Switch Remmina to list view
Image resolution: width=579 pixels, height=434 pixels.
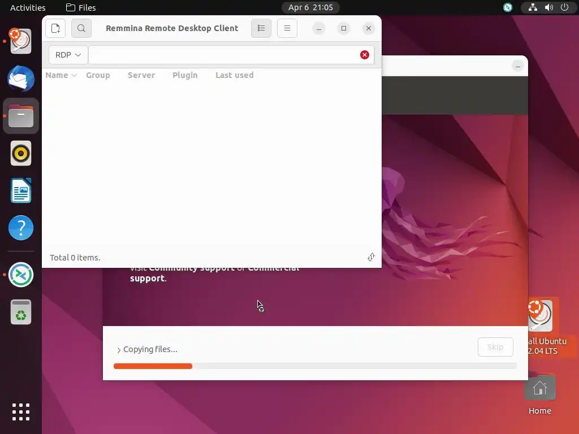coord(261,28)
